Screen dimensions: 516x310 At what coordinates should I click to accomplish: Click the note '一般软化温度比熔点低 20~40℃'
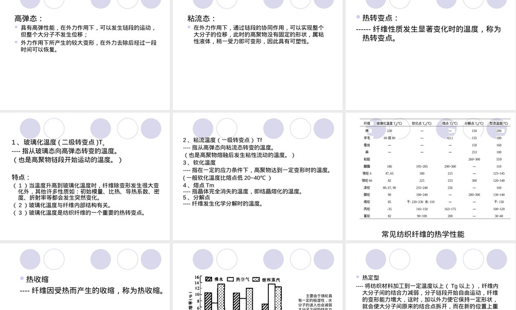(x=227, y=178)
